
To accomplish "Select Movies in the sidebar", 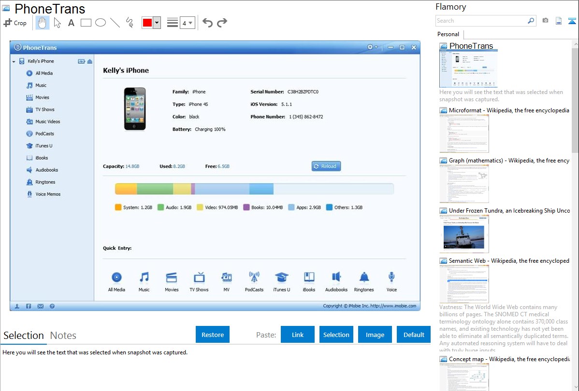I will click(x=38, y=97).
